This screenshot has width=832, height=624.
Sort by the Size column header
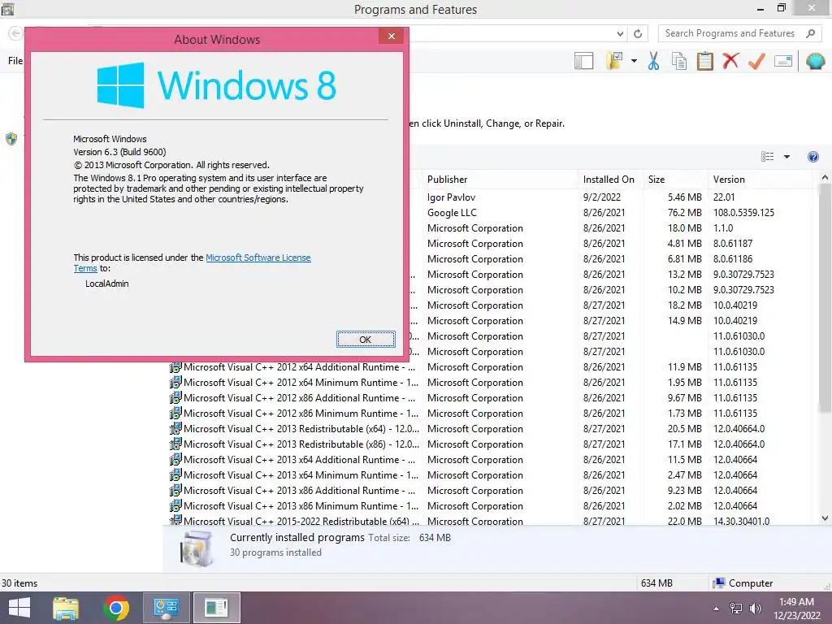675,180
